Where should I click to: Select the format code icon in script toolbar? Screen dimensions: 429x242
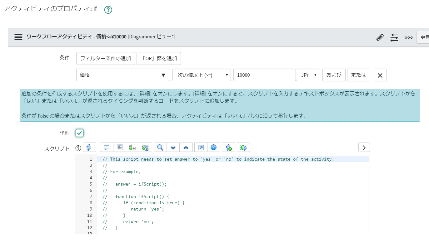tap(120, 147)
